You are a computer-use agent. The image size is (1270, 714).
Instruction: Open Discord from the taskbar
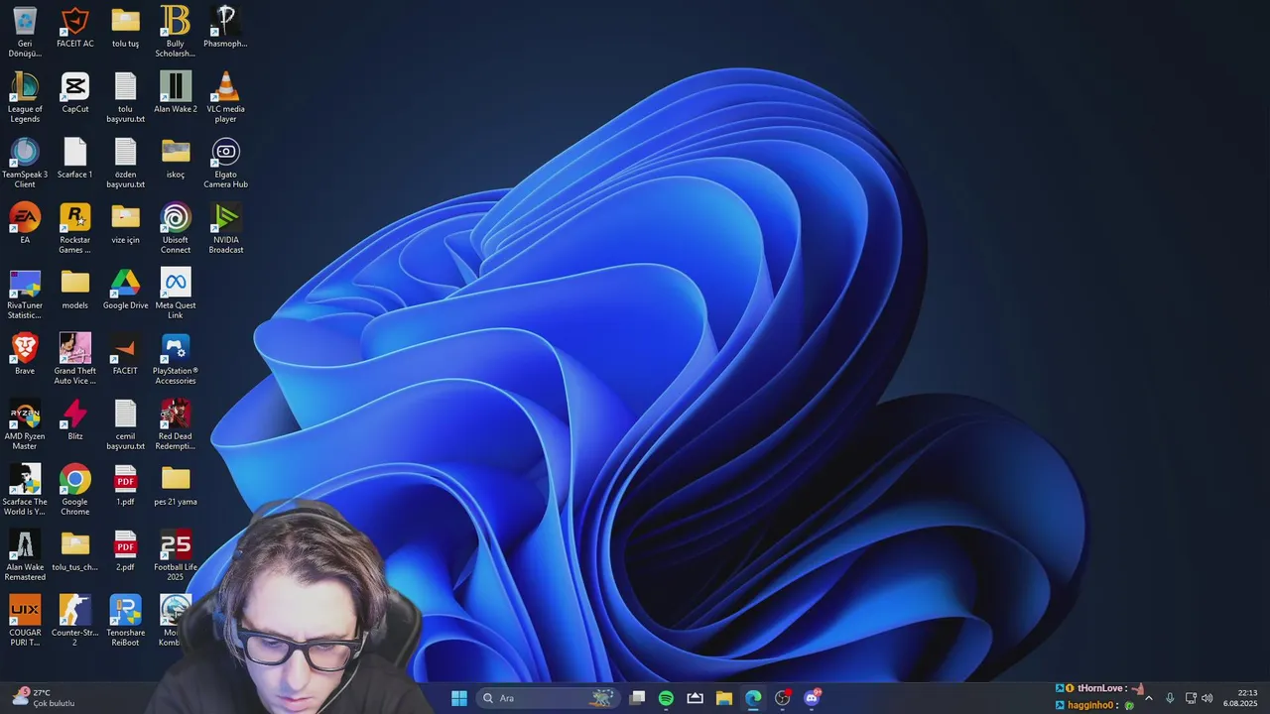point(812,698)
